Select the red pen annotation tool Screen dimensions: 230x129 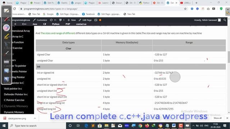[6, 19]
